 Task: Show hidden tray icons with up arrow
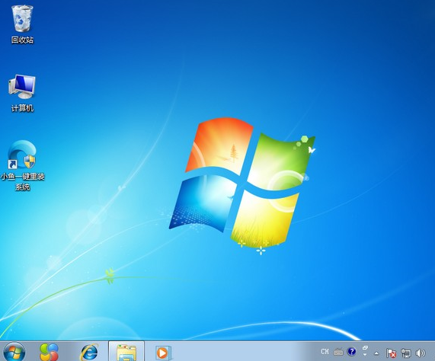[x=376, y=353]
